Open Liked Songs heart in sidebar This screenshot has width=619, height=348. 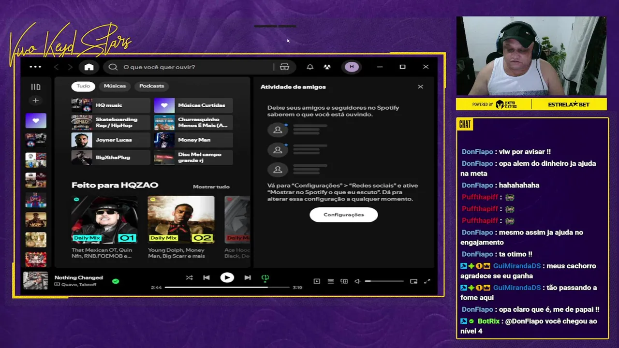pyautogui.click(x=36, y=120)
